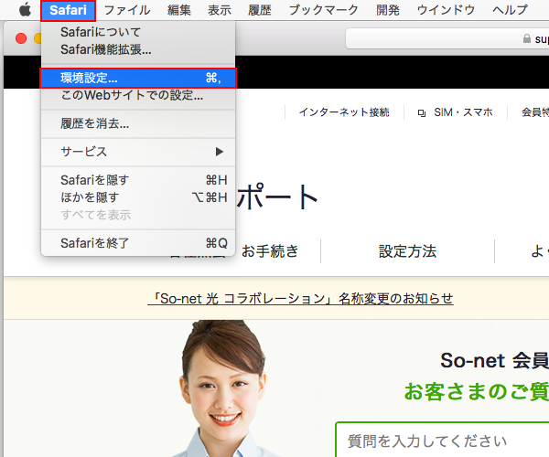The width and height of the screenshot is (549, 457).
Task: Open the Apple menu
Action: [x=25, y=10]
